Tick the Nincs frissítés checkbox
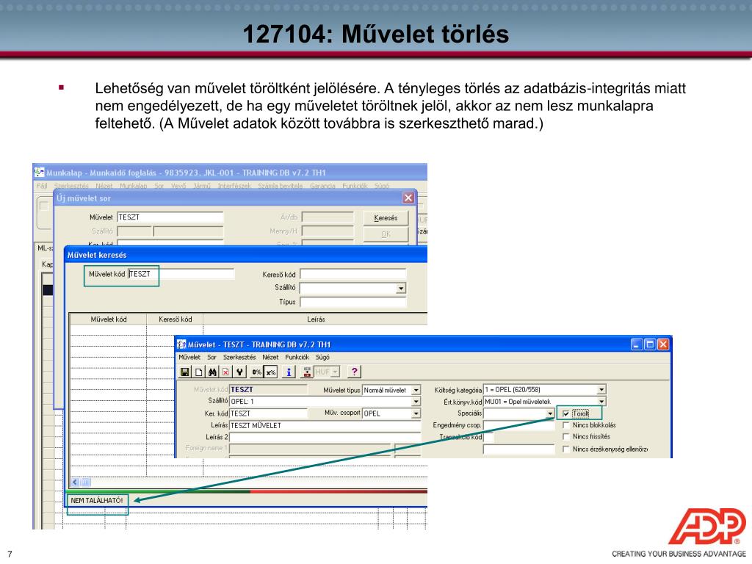 (566, 436)
